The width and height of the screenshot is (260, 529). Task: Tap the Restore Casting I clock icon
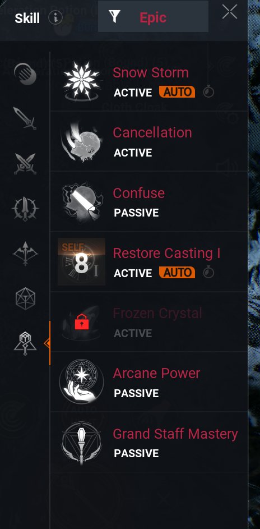click(x=81, y=261)
